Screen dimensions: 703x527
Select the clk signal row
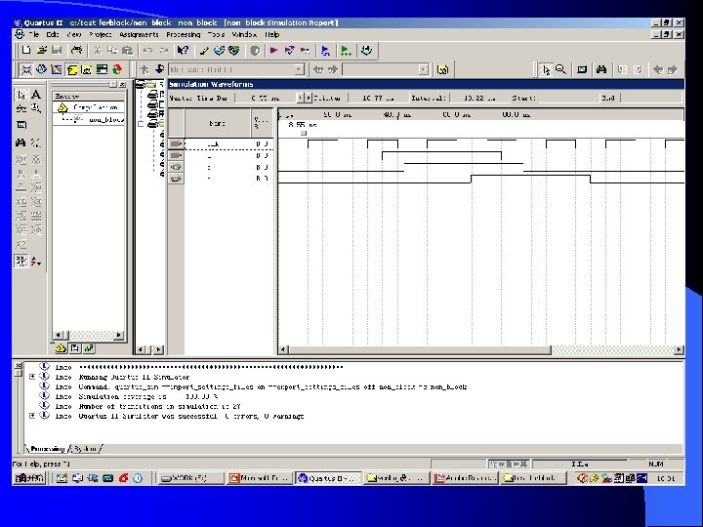(221, 143)
